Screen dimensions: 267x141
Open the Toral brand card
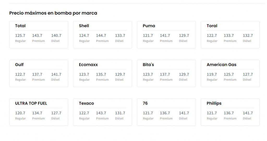(x=212, y=26)
